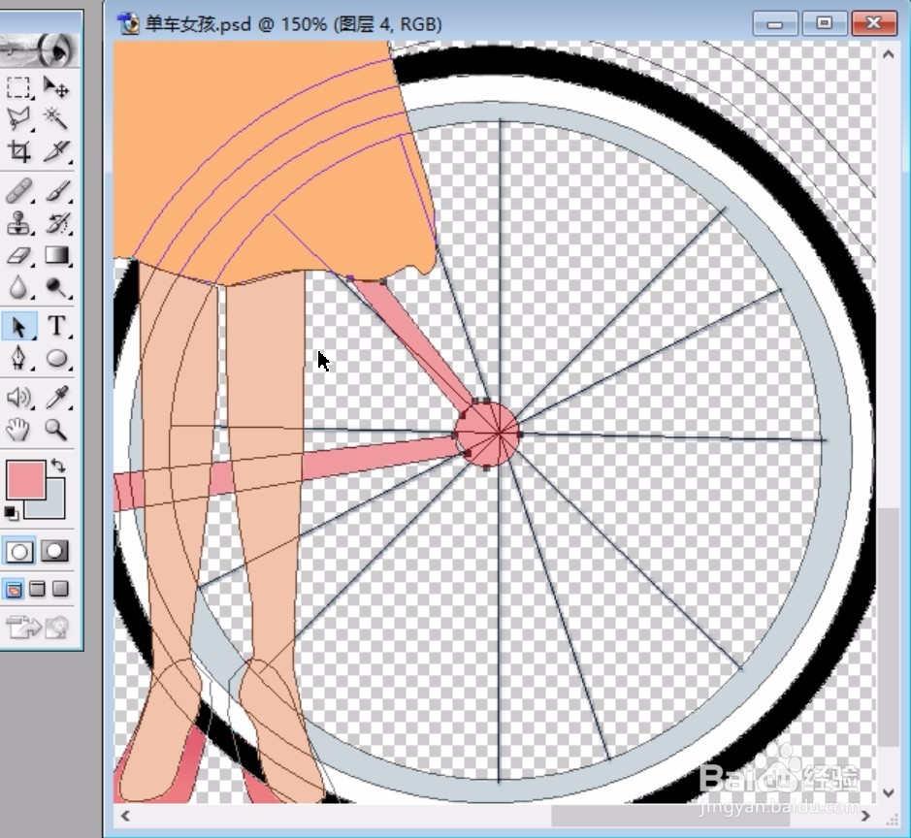The width and height of the screenshot is (911, 838).
Task: Open the light gray background color picker
Action: point(52,505)
